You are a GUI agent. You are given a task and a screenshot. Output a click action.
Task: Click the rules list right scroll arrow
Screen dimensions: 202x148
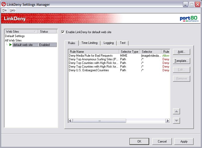coord(167,121)
